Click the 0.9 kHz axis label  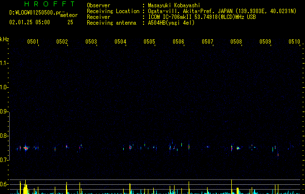4,112
